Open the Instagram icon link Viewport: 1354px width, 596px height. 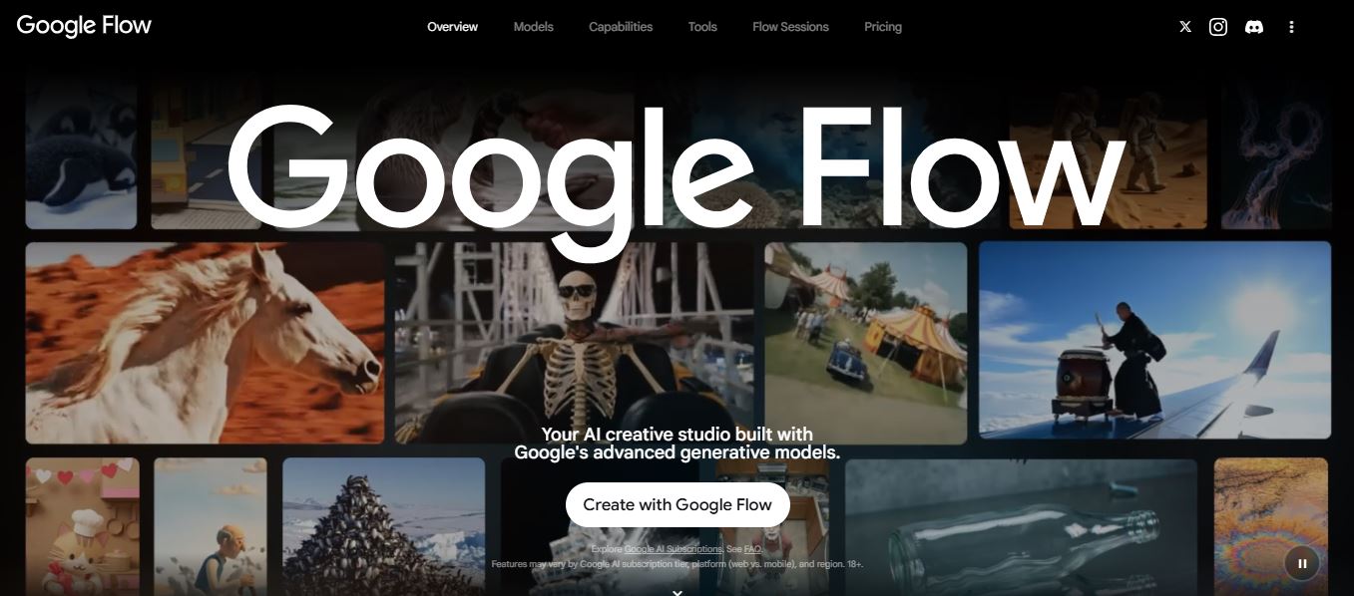1218,27
